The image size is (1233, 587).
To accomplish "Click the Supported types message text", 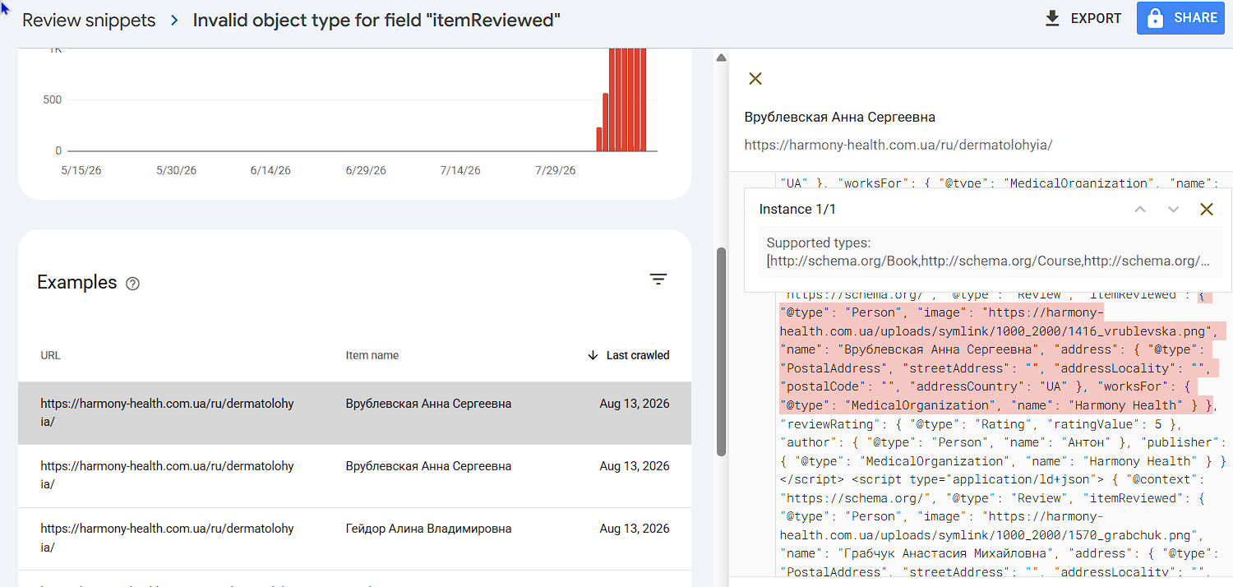I will (x=988, y=252).
